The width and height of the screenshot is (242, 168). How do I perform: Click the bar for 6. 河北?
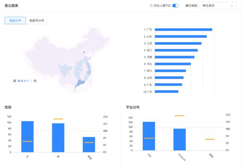(173, 64)
